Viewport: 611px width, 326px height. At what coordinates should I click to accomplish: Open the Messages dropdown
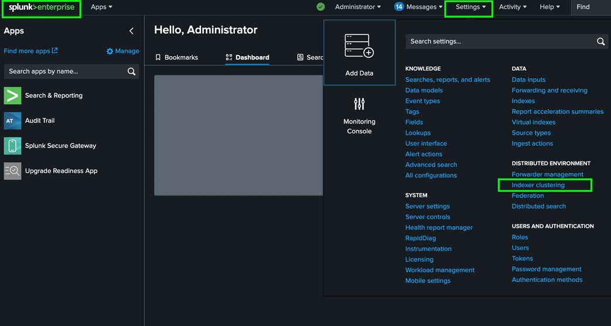[x=424, y=7]
